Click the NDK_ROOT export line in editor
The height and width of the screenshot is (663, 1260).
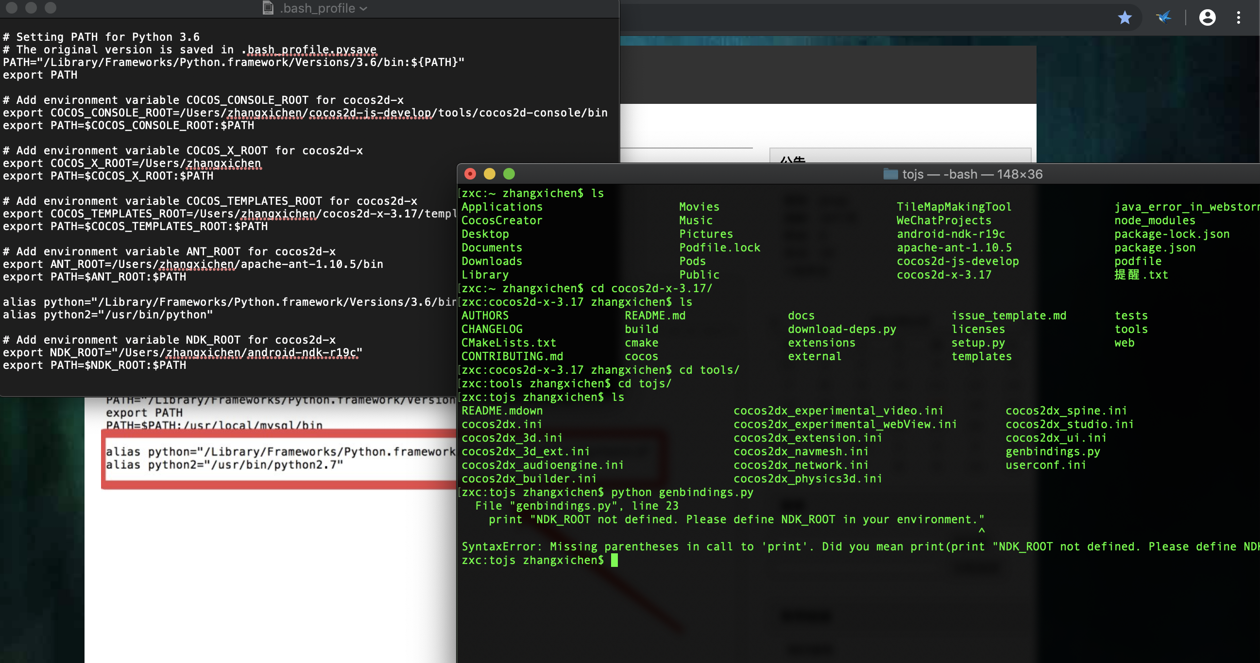[182, 352]
